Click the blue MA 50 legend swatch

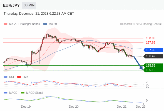tap(45, 24)
